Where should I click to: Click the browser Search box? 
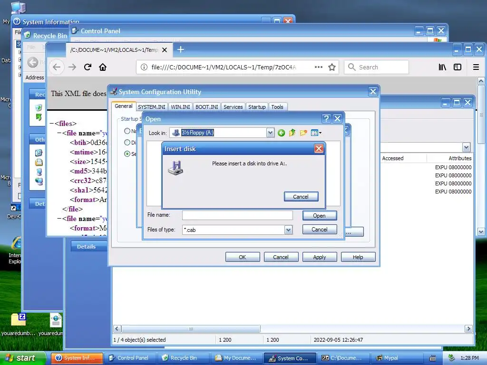point(377,67)
